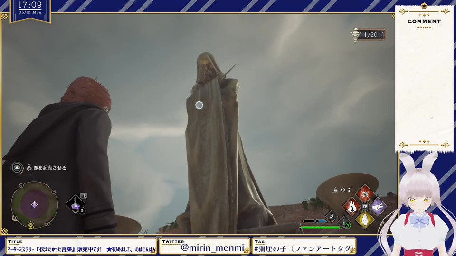The width and height of the screenshot is (456, 256).
Task: Click the Title label of the bottom bar
Action: [15, 241]
